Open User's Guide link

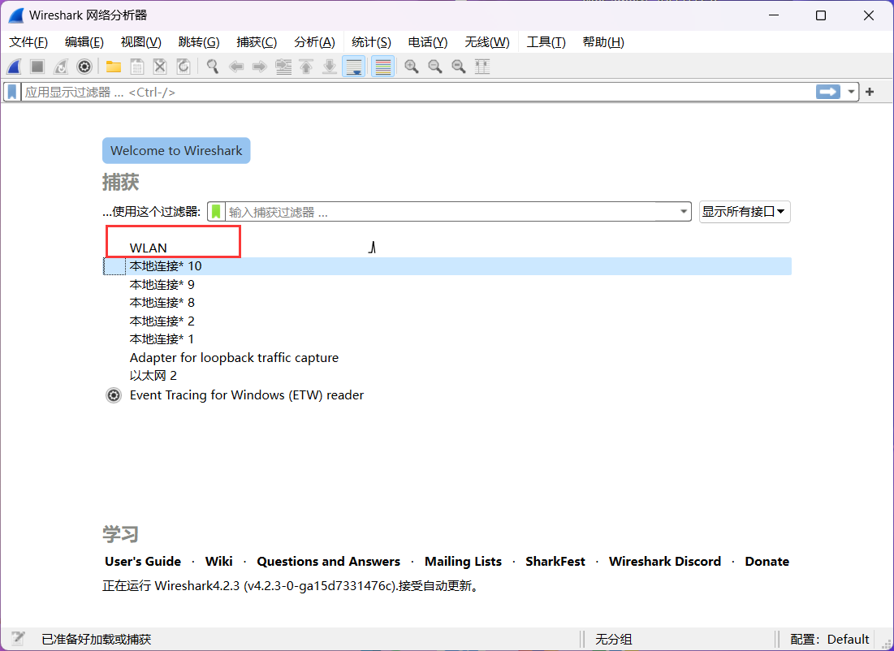click(x=143, y=562)
